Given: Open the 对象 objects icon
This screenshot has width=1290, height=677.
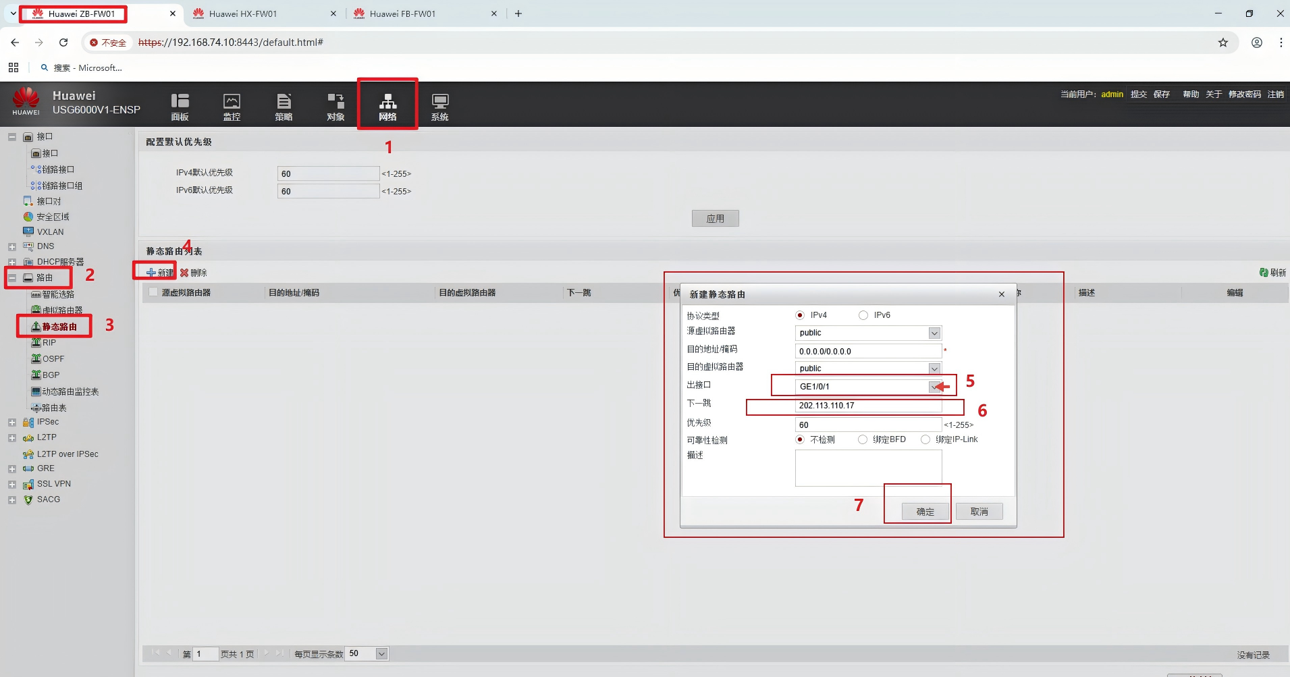Looking at the screenshot, I should pos(335,106).
